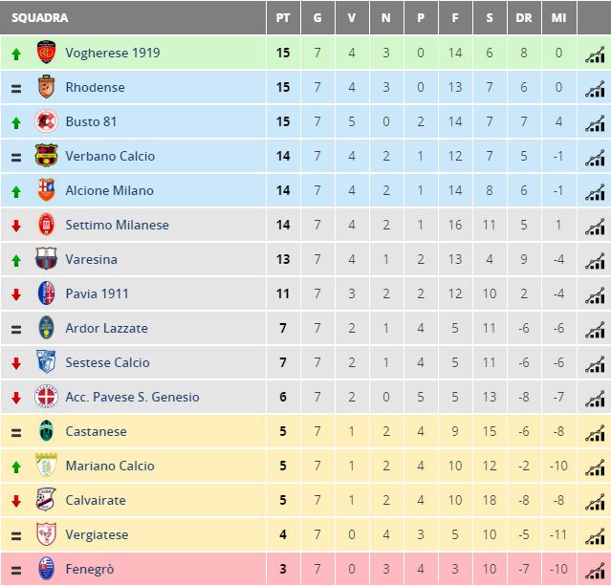The width and height of the screenshot is (611, 586).
Task: Click the Vergiatese team crest
Action: (46, 533)
